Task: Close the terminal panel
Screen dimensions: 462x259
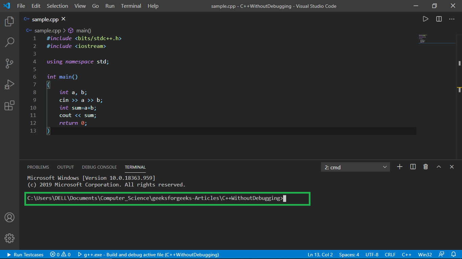Action: click(x=452, y=167)
